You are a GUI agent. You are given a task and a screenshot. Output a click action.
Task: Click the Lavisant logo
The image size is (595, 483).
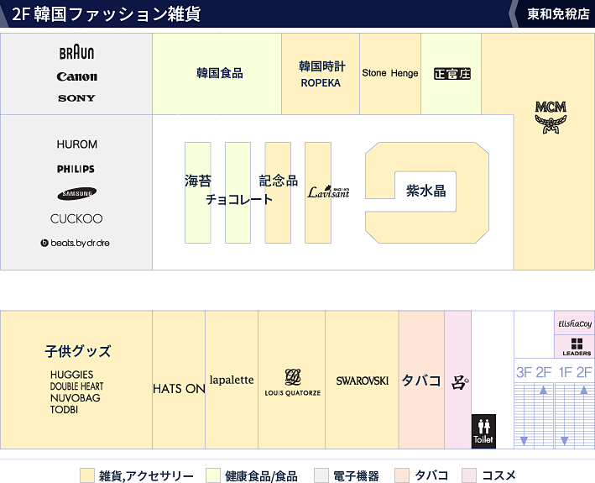(x=328, y=192)
